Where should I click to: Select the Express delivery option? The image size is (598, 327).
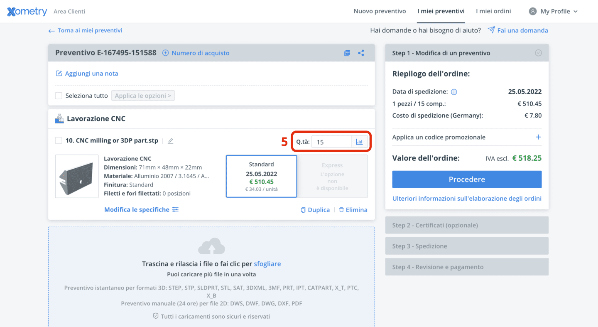click(332, 176)
